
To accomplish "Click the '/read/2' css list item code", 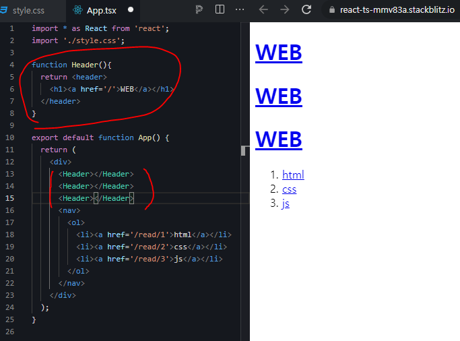I will pos(152,247).
